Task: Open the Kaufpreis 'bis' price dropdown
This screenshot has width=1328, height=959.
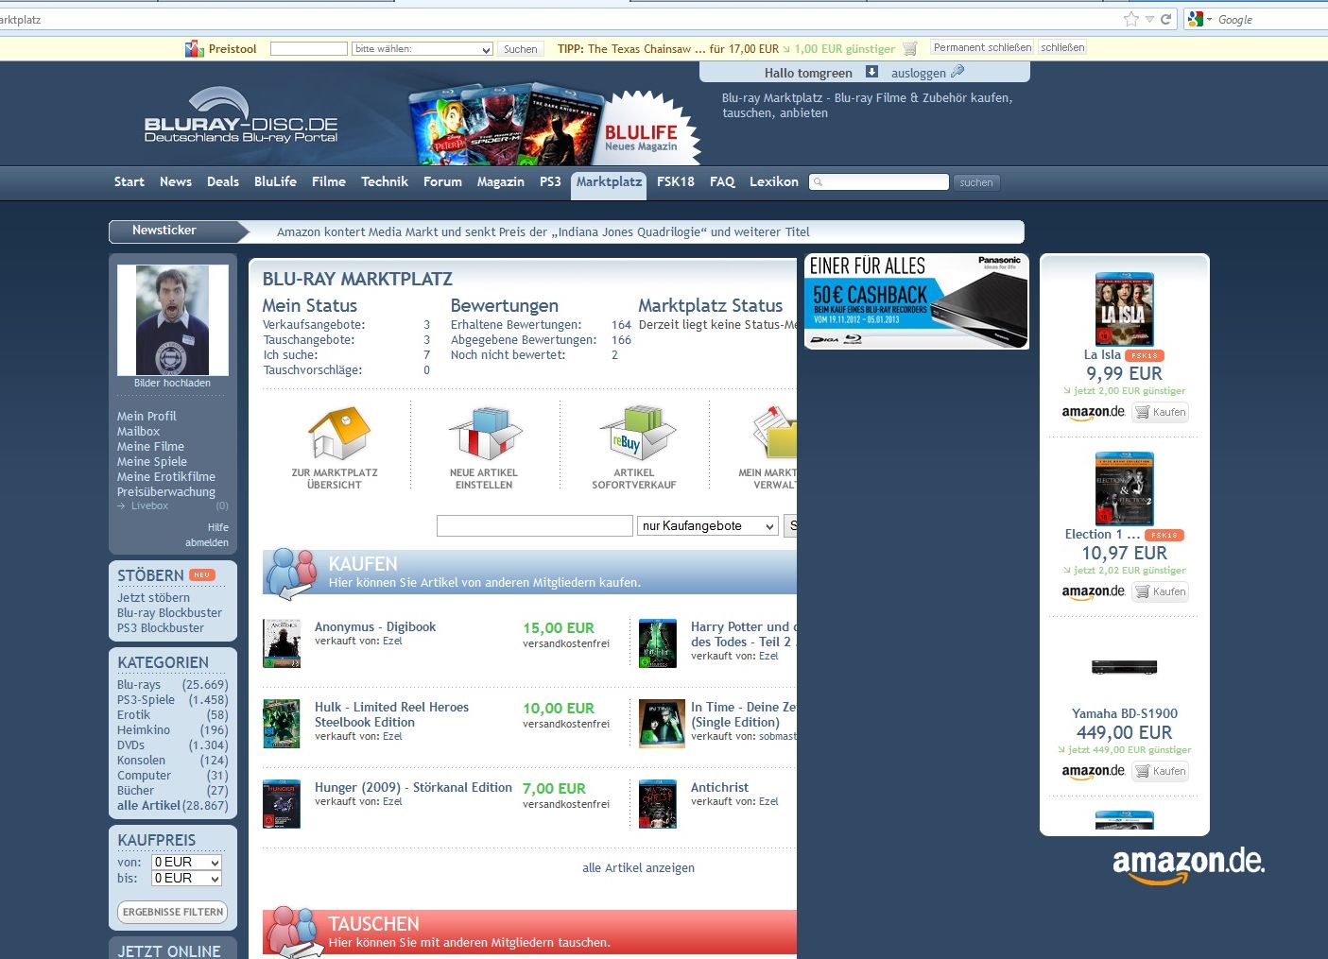Action: [x=187, y=879]
